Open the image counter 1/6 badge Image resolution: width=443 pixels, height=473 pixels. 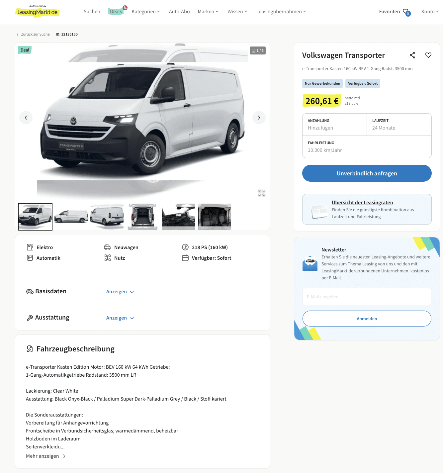[x=258, y=50]
